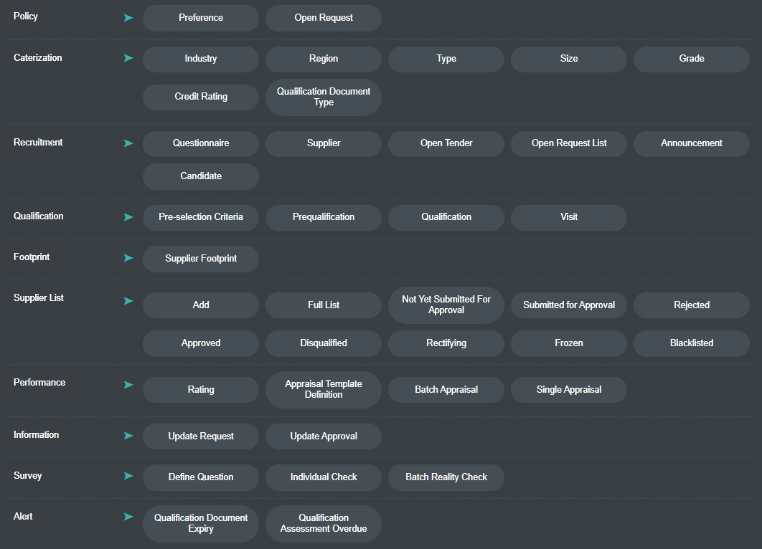View the Blacklisted supplier list

click(691, 343)
